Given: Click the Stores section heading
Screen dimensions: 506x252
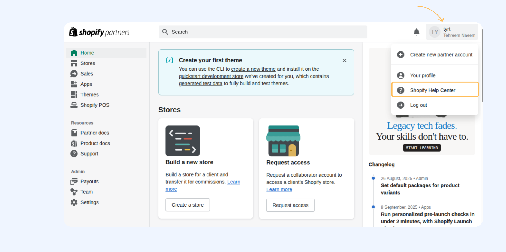Looking at the screenshot, I should [170, 110].
